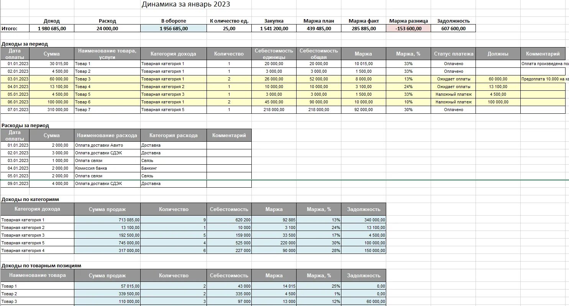Select the income date cell 07.01.2023
This screenshot has height=306, width=569.
(x=15, y=110)
